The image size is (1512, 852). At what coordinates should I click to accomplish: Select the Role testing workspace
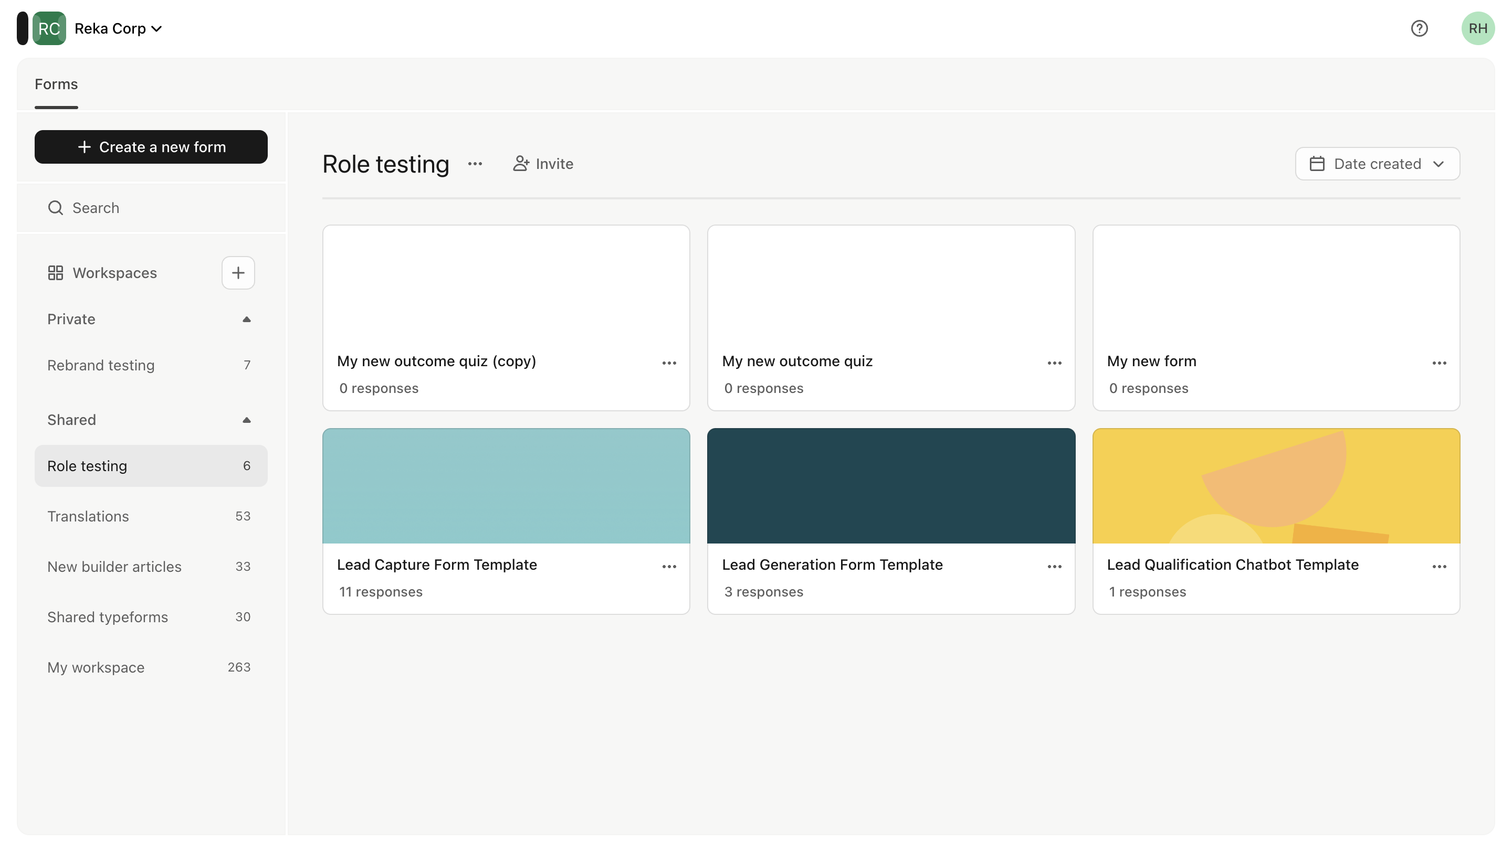coord(151,465)
